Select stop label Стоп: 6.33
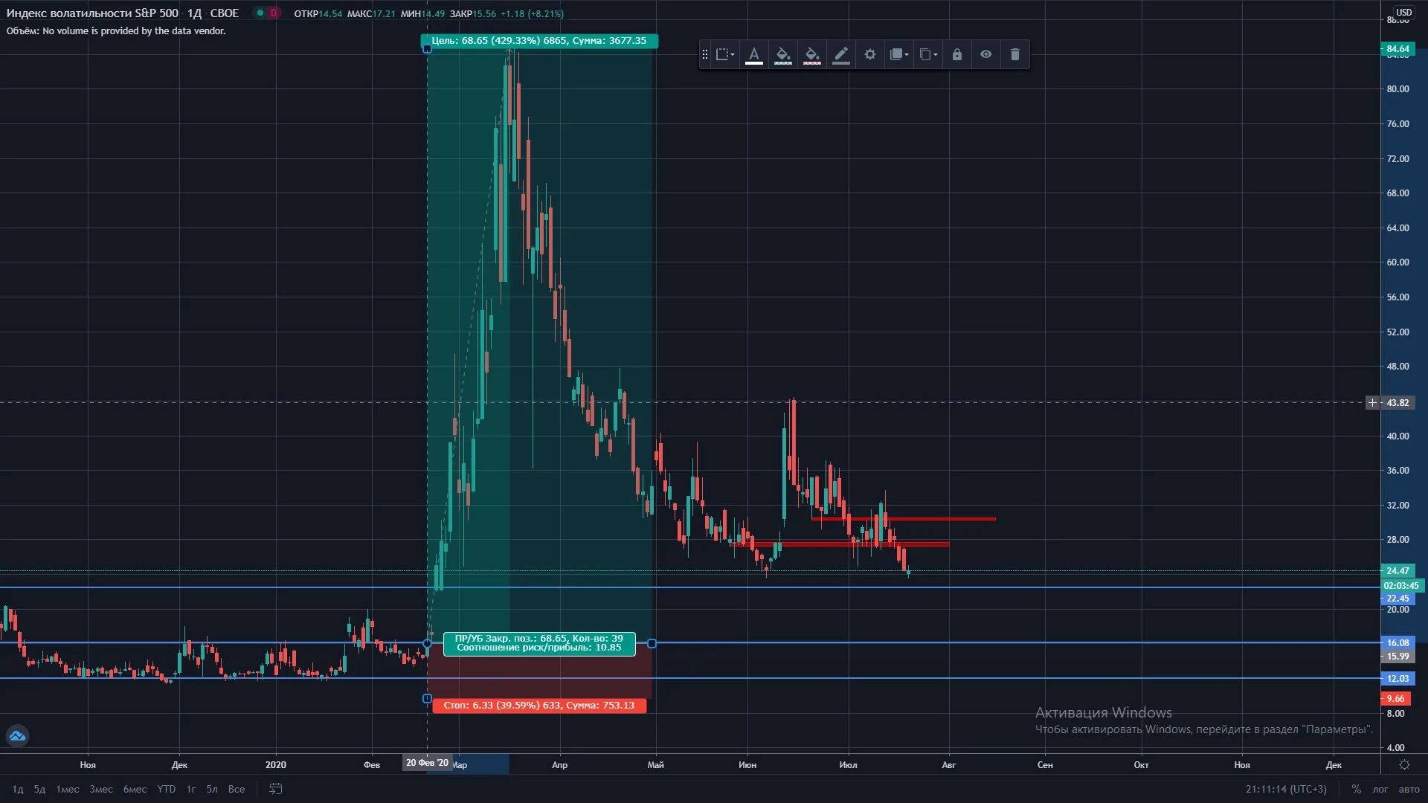 click(x=539, y=706)
